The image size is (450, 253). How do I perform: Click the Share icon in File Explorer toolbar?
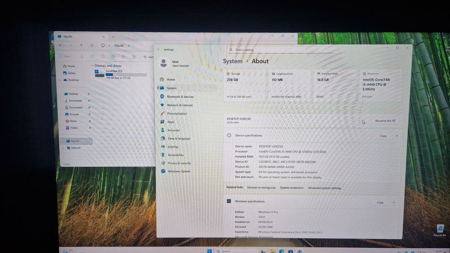(x=123, y=57)
